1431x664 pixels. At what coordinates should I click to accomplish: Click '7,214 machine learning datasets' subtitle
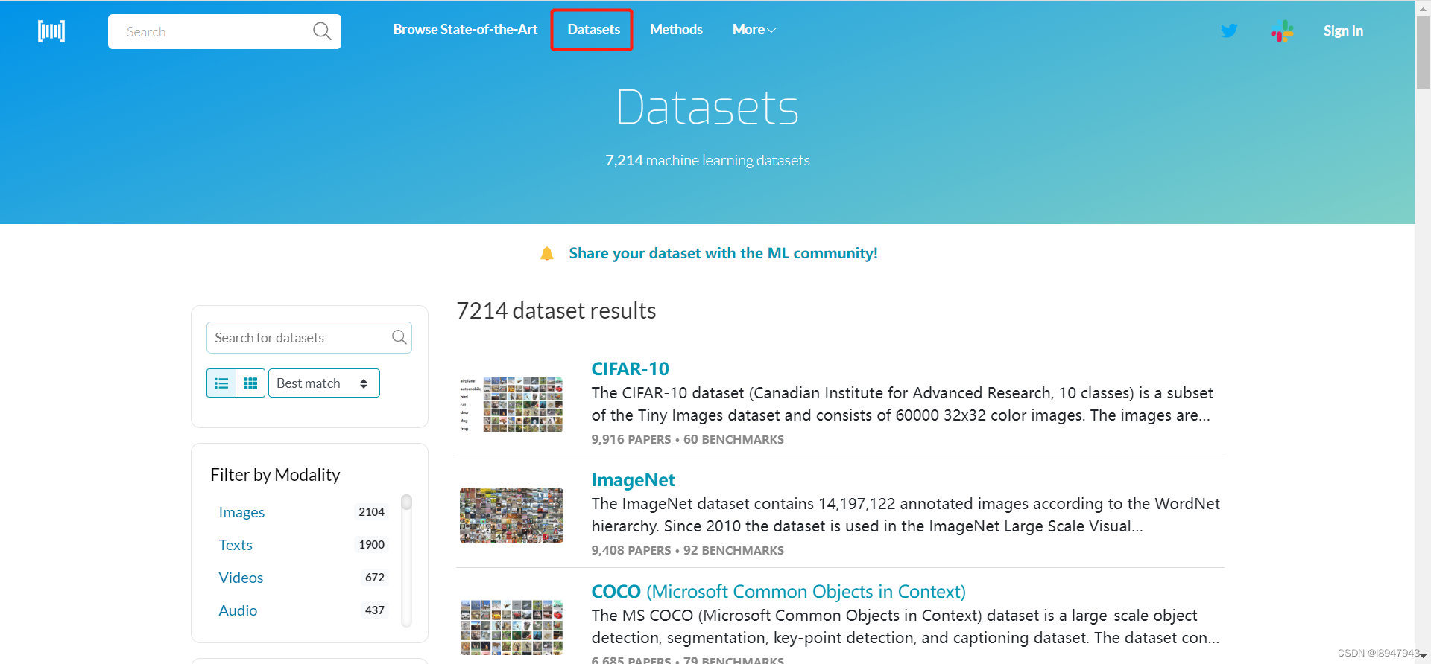coord(707,160)
